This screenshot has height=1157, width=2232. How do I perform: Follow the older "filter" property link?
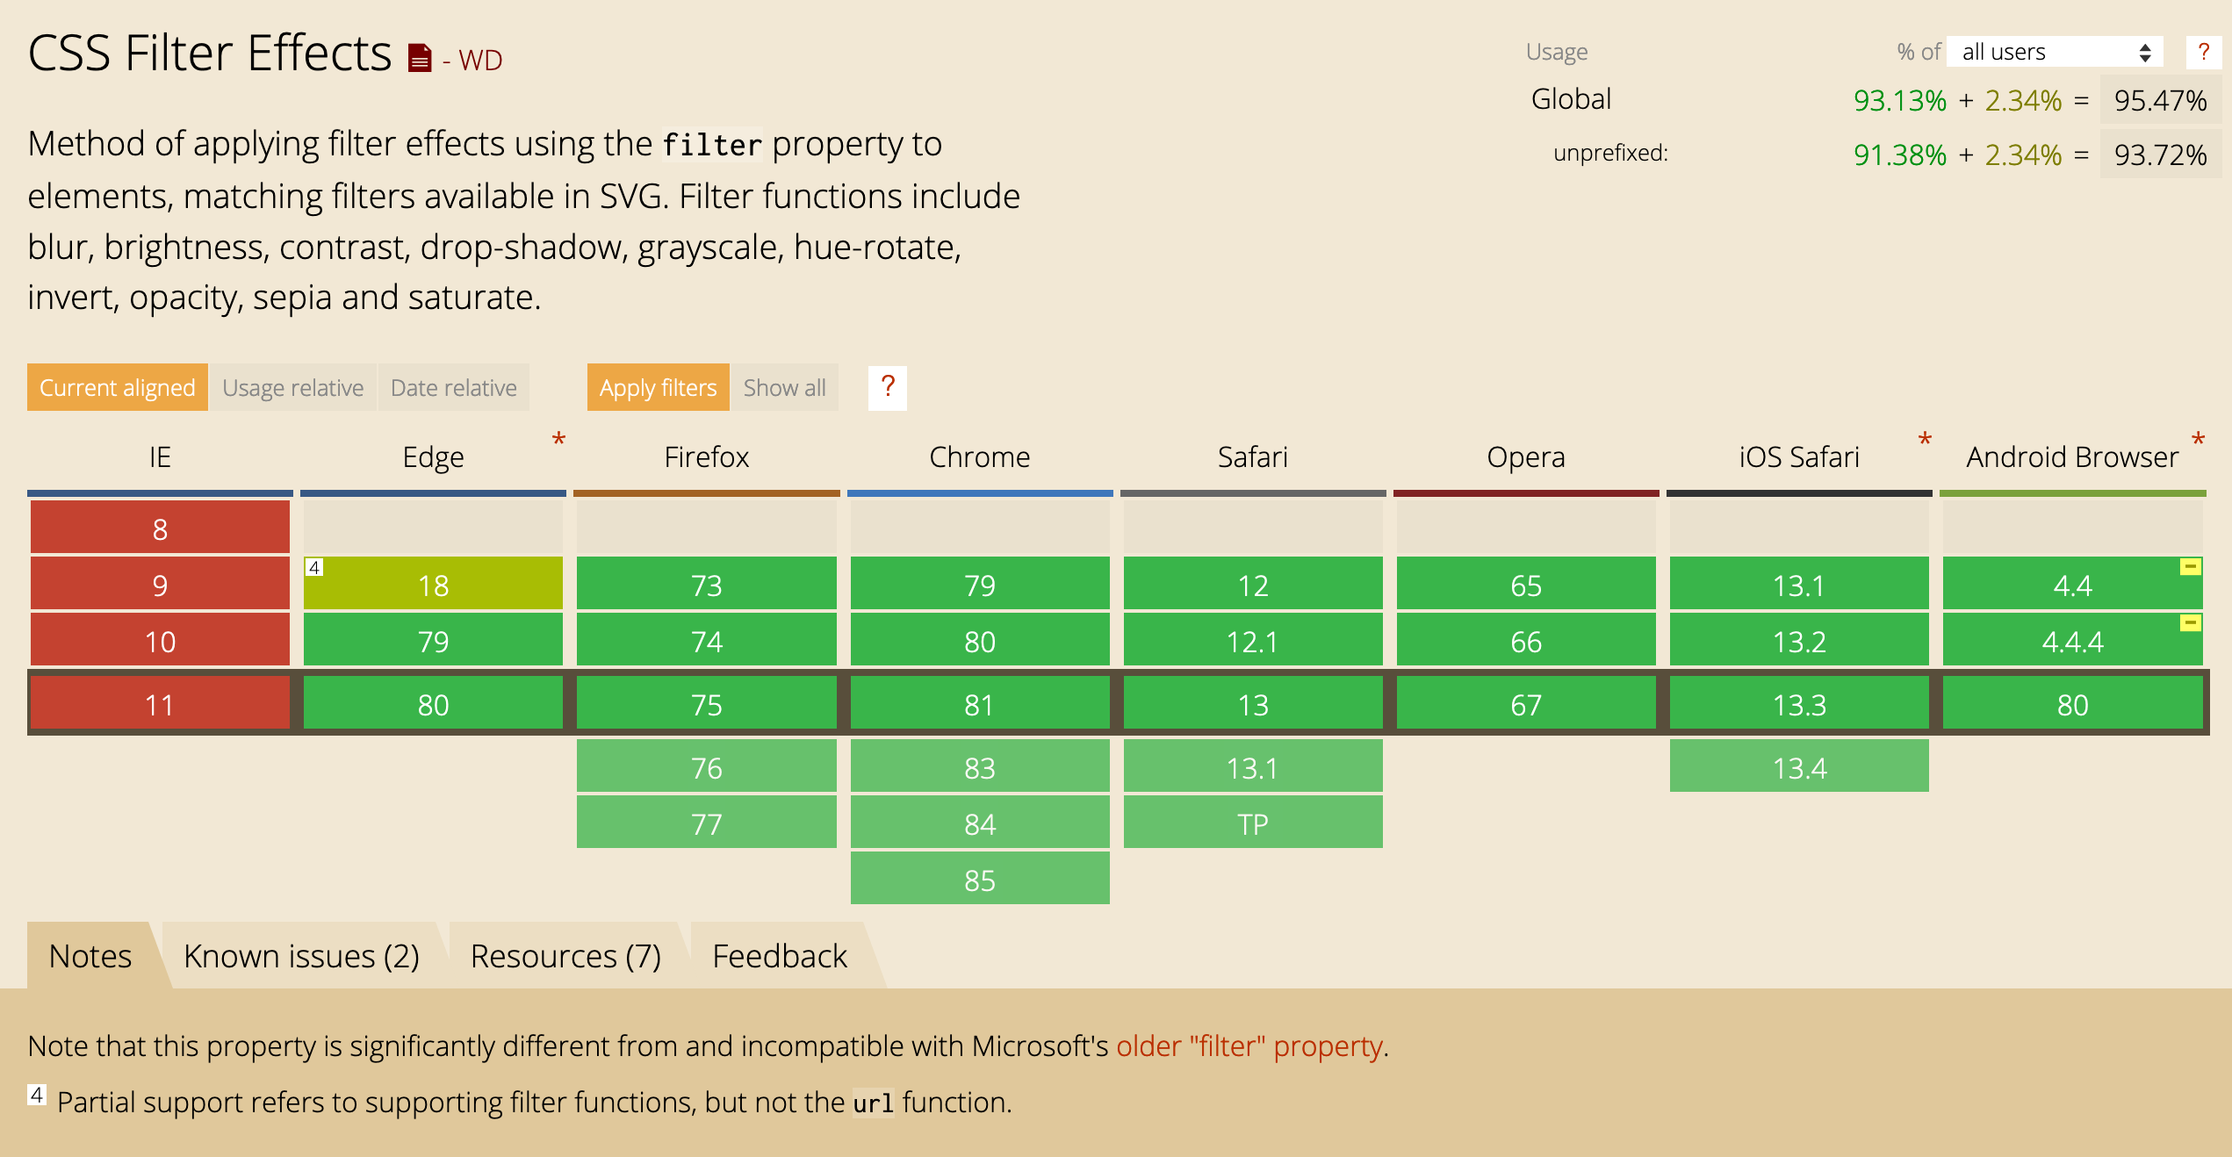(1249, 1046)
